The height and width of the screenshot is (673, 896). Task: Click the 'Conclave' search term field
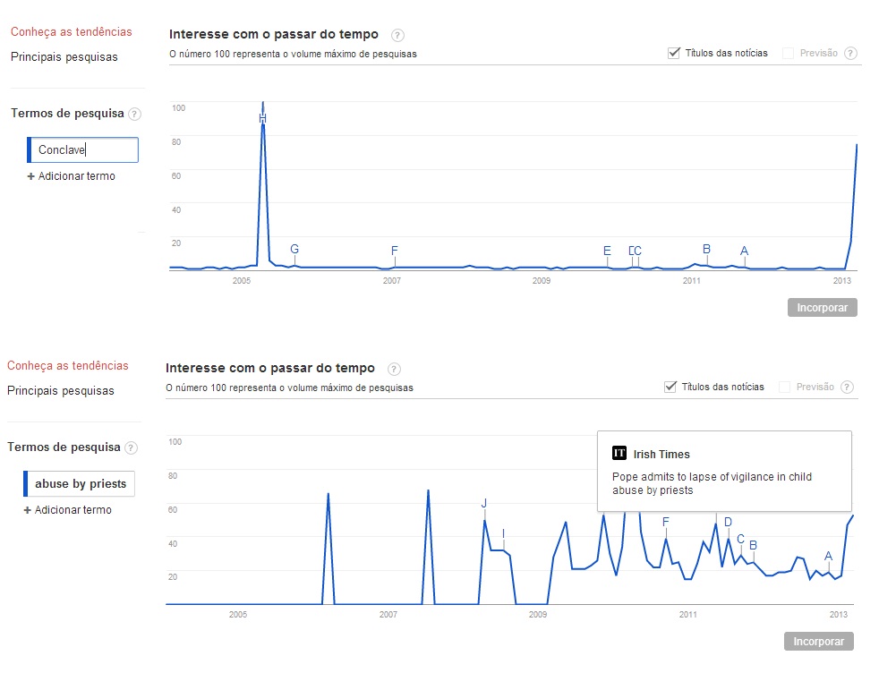[83, 150]
